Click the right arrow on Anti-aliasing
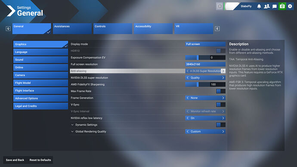 point(223,71)
